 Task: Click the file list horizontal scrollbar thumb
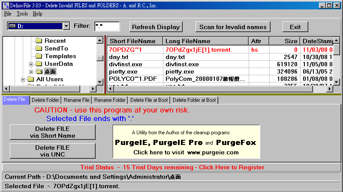pos(213,89)
